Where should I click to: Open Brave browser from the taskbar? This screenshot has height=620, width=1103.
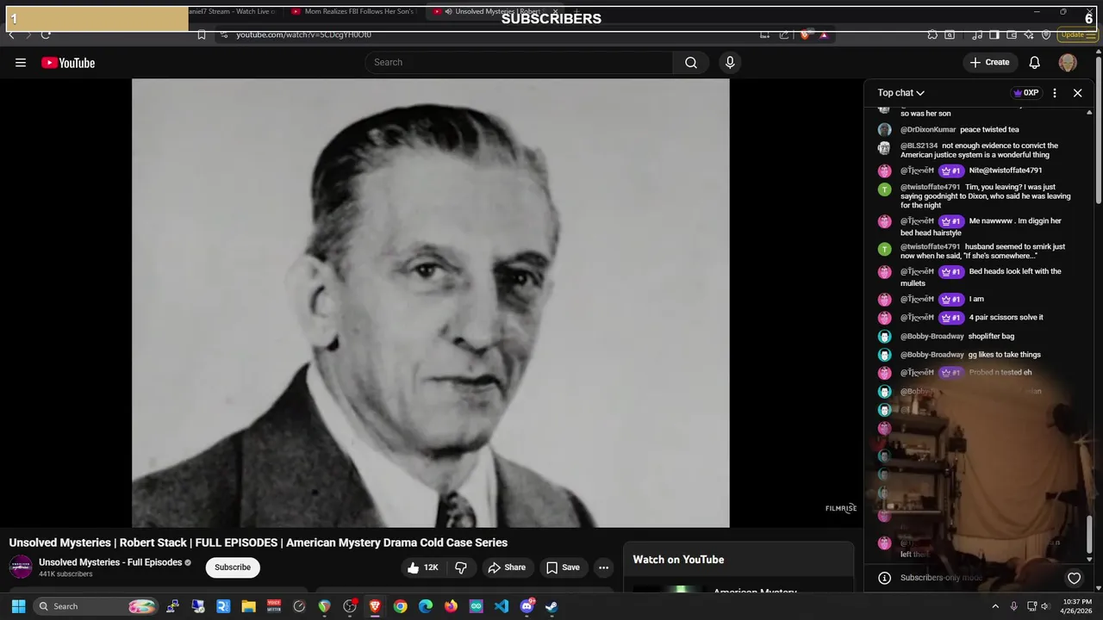(x=375, y=606)
